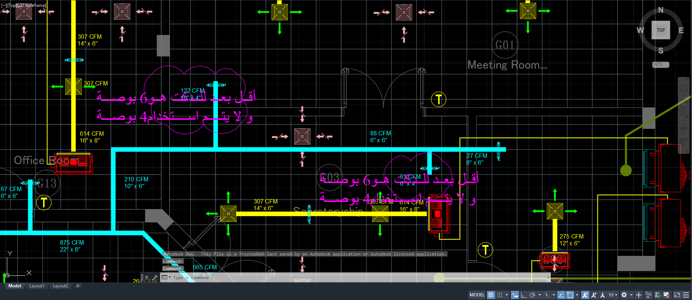Select Meeting Room text label
Image resolution: width=692 pixels, height=300 pixels.
[507, 65]
